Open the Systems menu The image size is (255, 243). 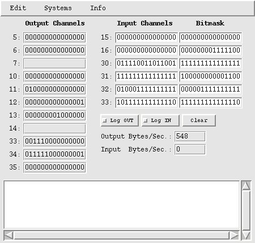[x=58, y=8]
